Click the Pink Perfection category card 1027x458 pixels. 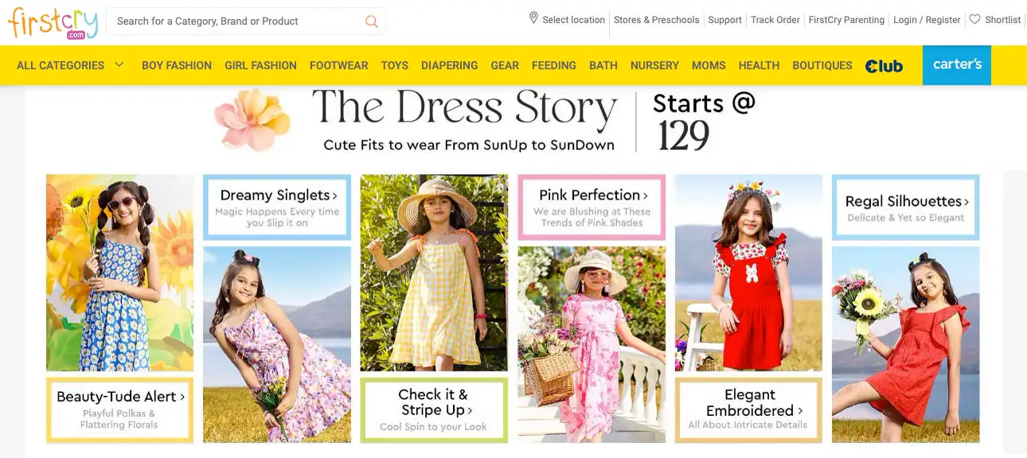(x=592, y=207)
